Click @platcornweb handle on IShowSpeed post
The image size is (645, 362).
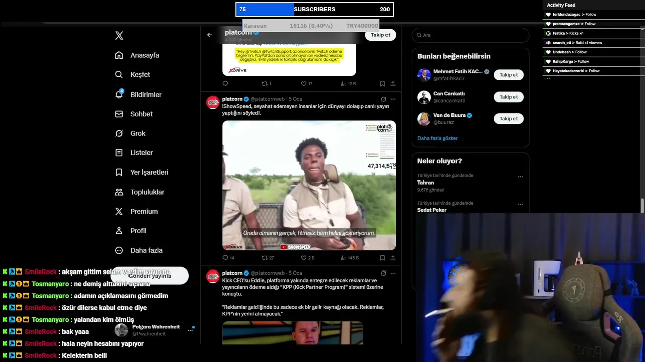(x=268, y=99)
